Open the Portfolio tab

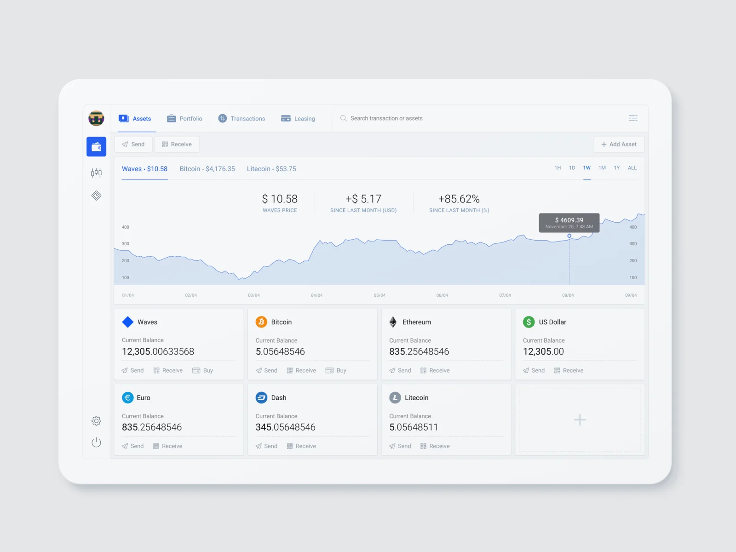pos(184,119)
